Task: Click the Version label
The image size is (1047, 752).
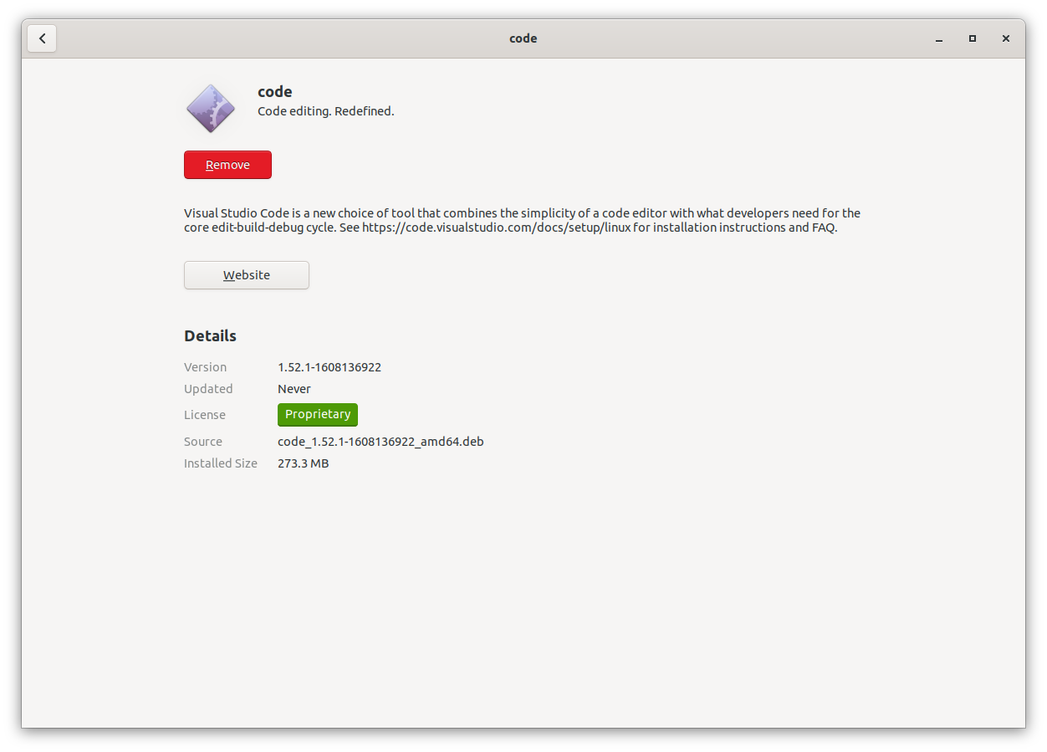Action: (x=205, y=367)
